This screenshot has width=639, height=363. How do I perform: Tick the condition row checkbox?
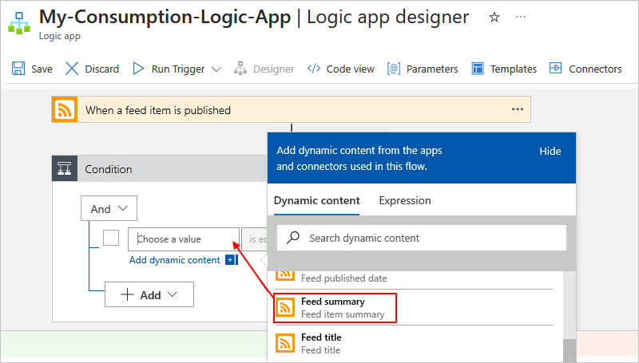click(112, 238)
